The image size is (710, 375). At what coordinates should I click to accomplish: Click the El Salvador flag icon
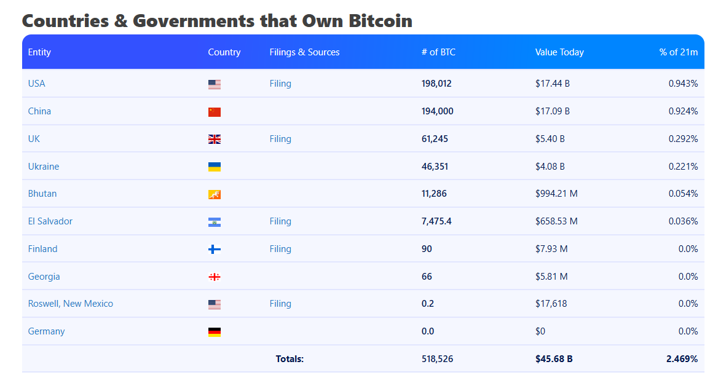point(214,222)
